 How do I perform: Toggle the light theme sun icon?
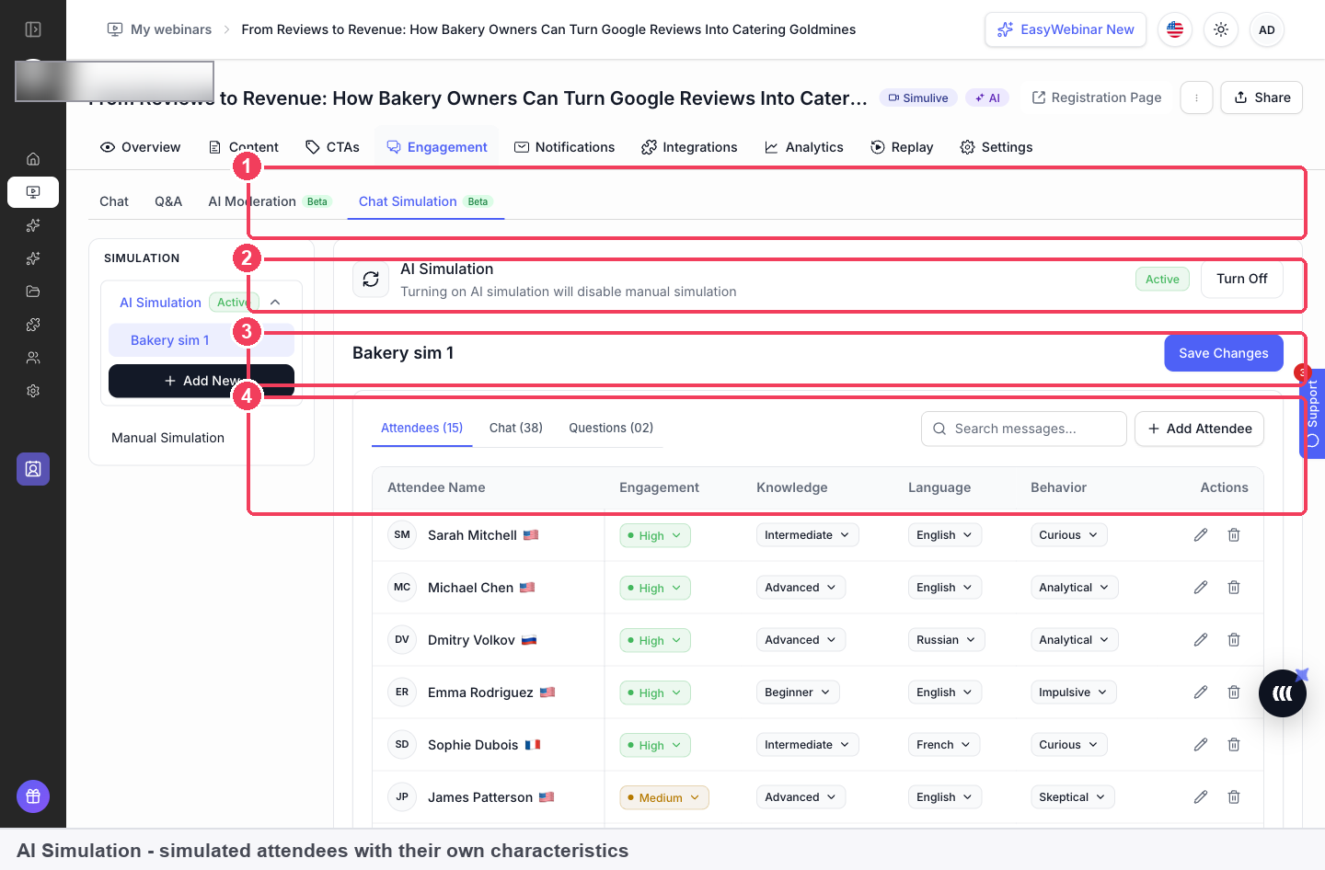[x=1221, y=29]
